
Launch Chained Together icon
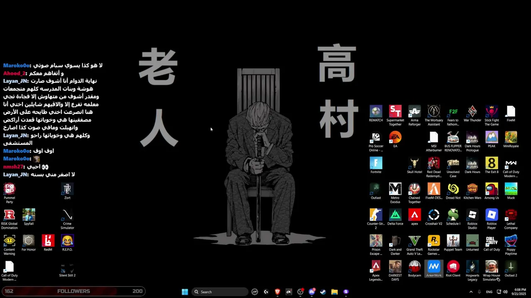(x=414, y=193)
